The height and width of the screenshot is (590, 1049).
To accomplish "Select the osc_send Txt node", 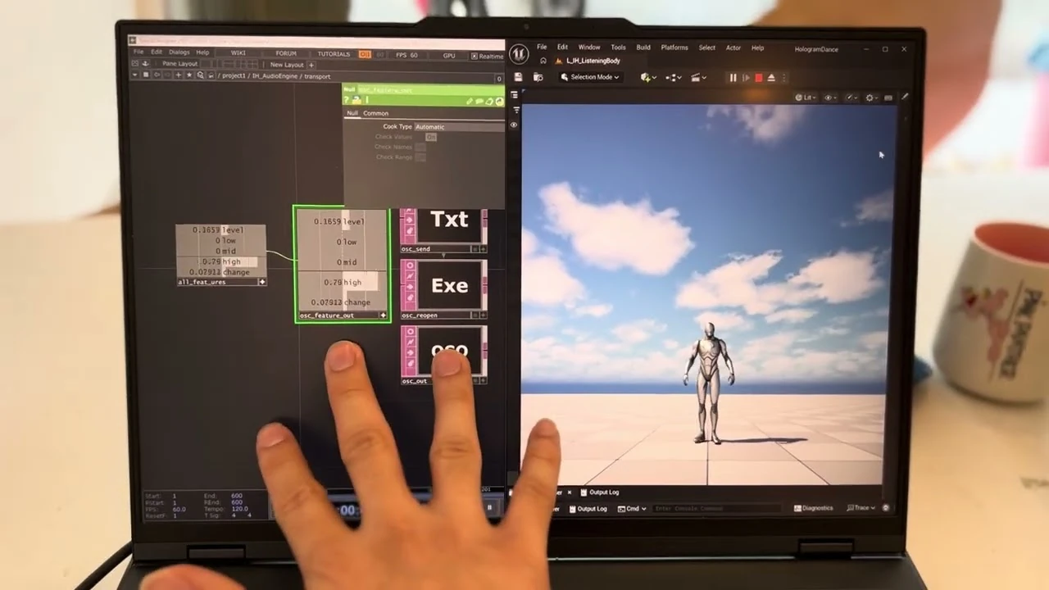I will (444, 230).
